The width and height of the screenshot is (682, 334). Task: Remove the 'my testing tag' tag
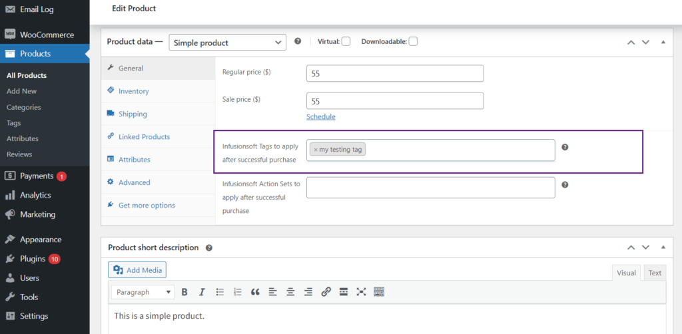[316, 150]
